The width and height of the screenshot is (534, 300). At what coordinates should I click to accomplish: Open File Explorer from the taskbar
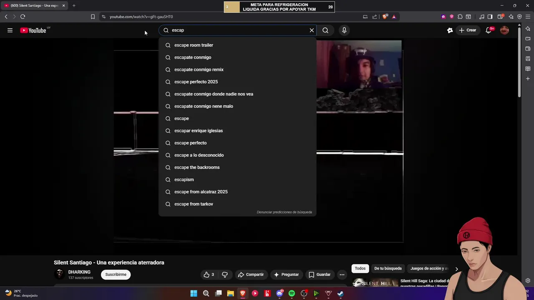[x=230, y=293]
